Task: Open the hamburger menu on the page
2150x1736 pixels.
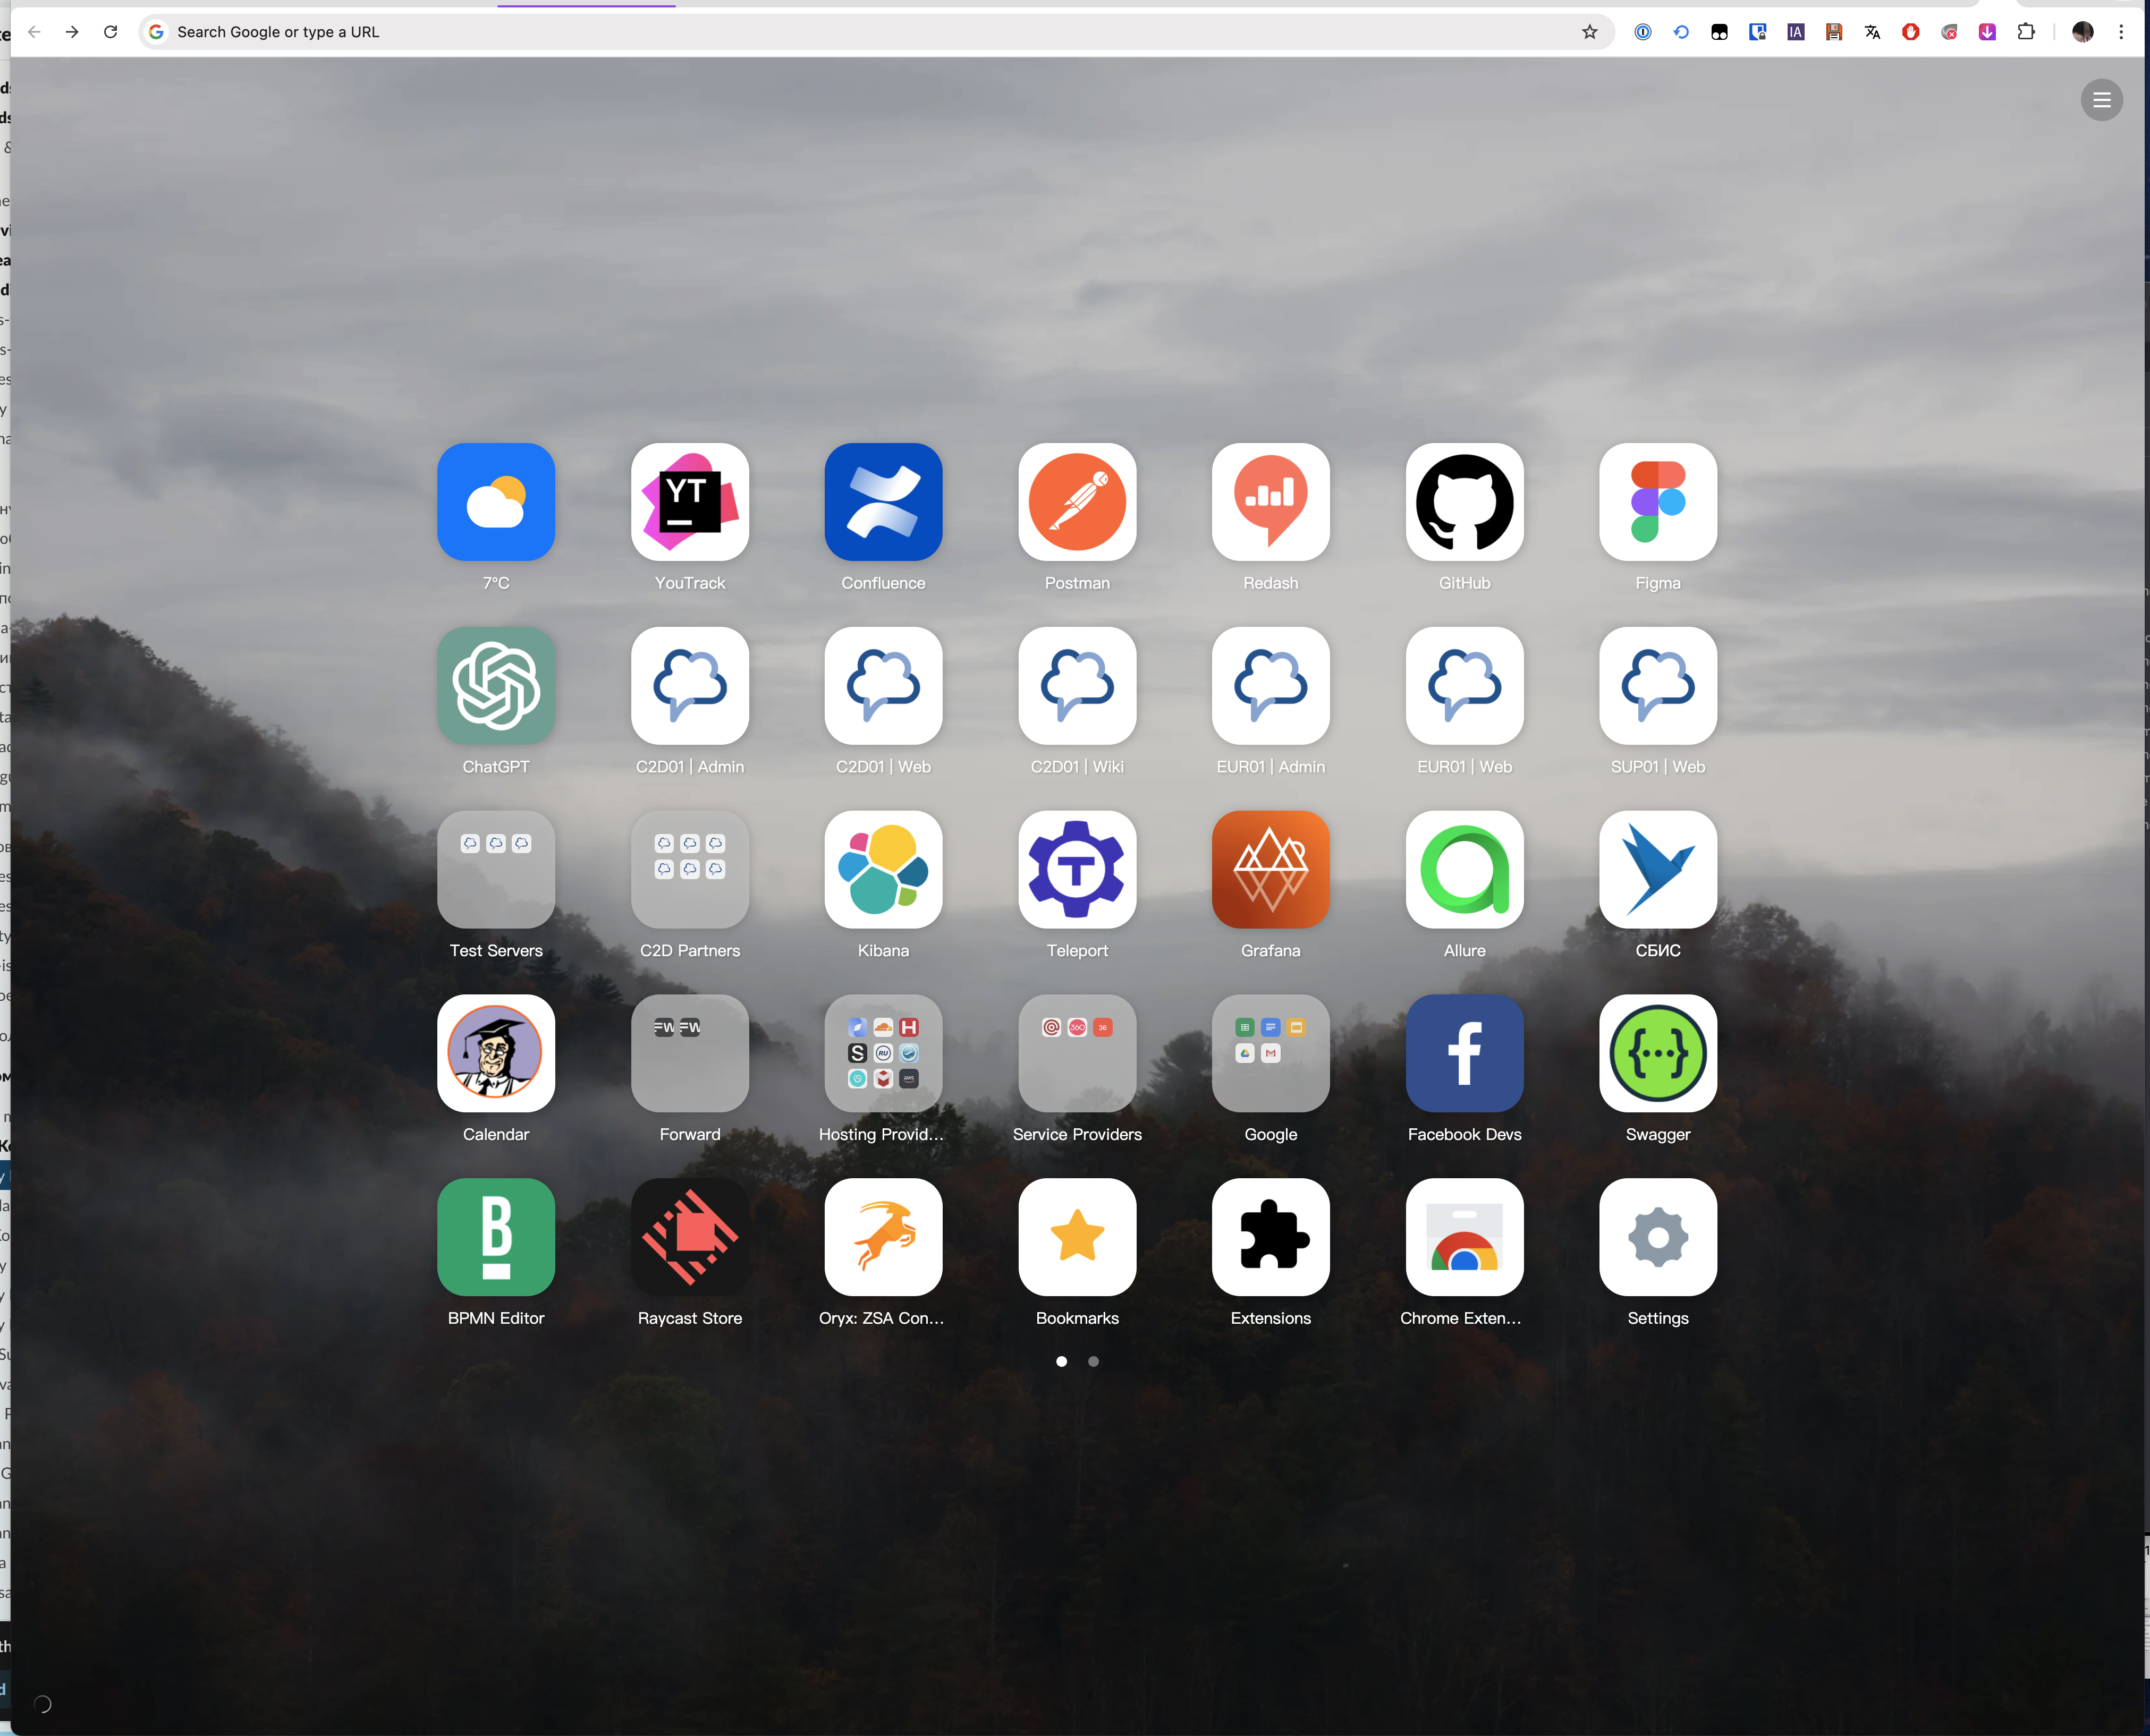Action: [2101, 100]
